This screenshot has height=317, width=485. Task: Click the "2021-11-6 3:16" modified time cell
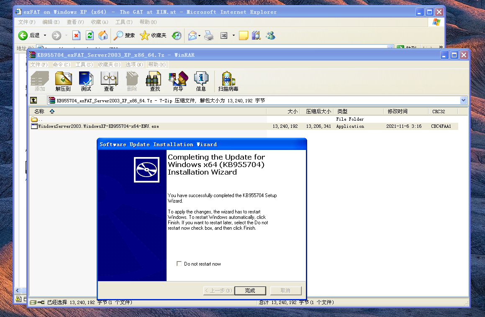pyautogui.click(x=404, y=126)
